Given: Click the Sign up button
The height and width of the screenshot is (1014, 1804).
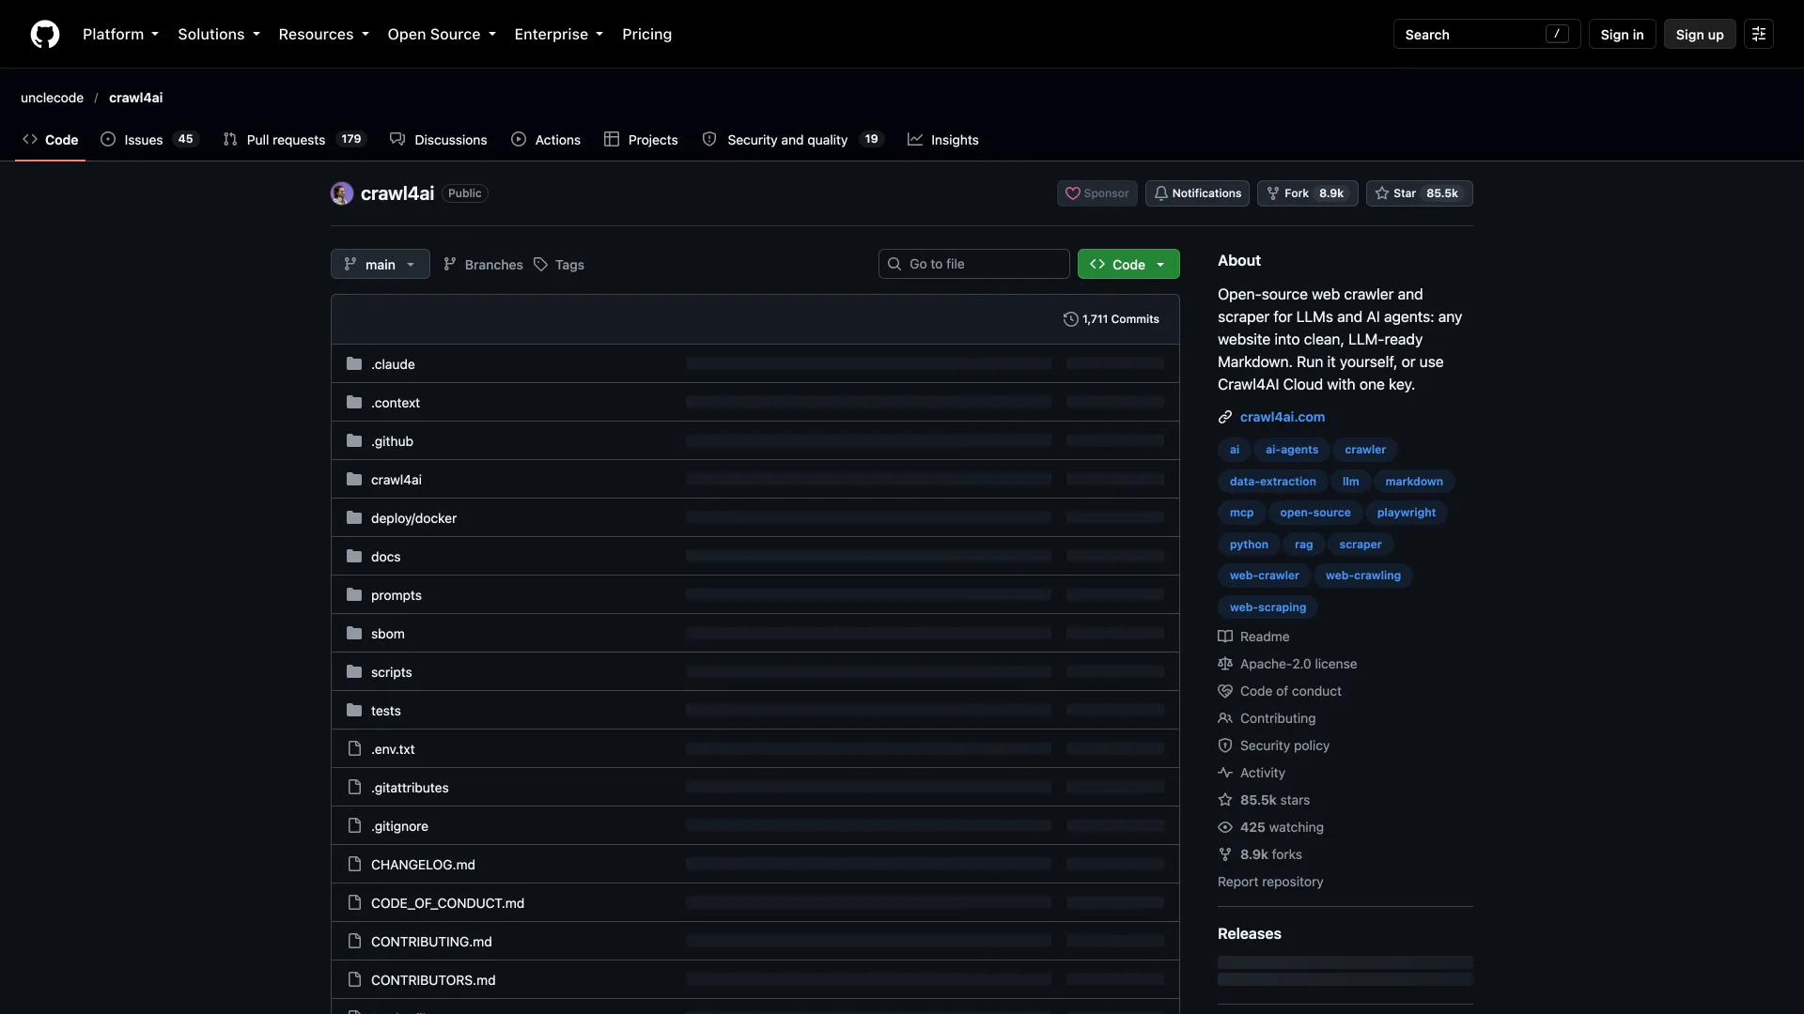Looking at the screenshot, I should [x=1700, y=35].
